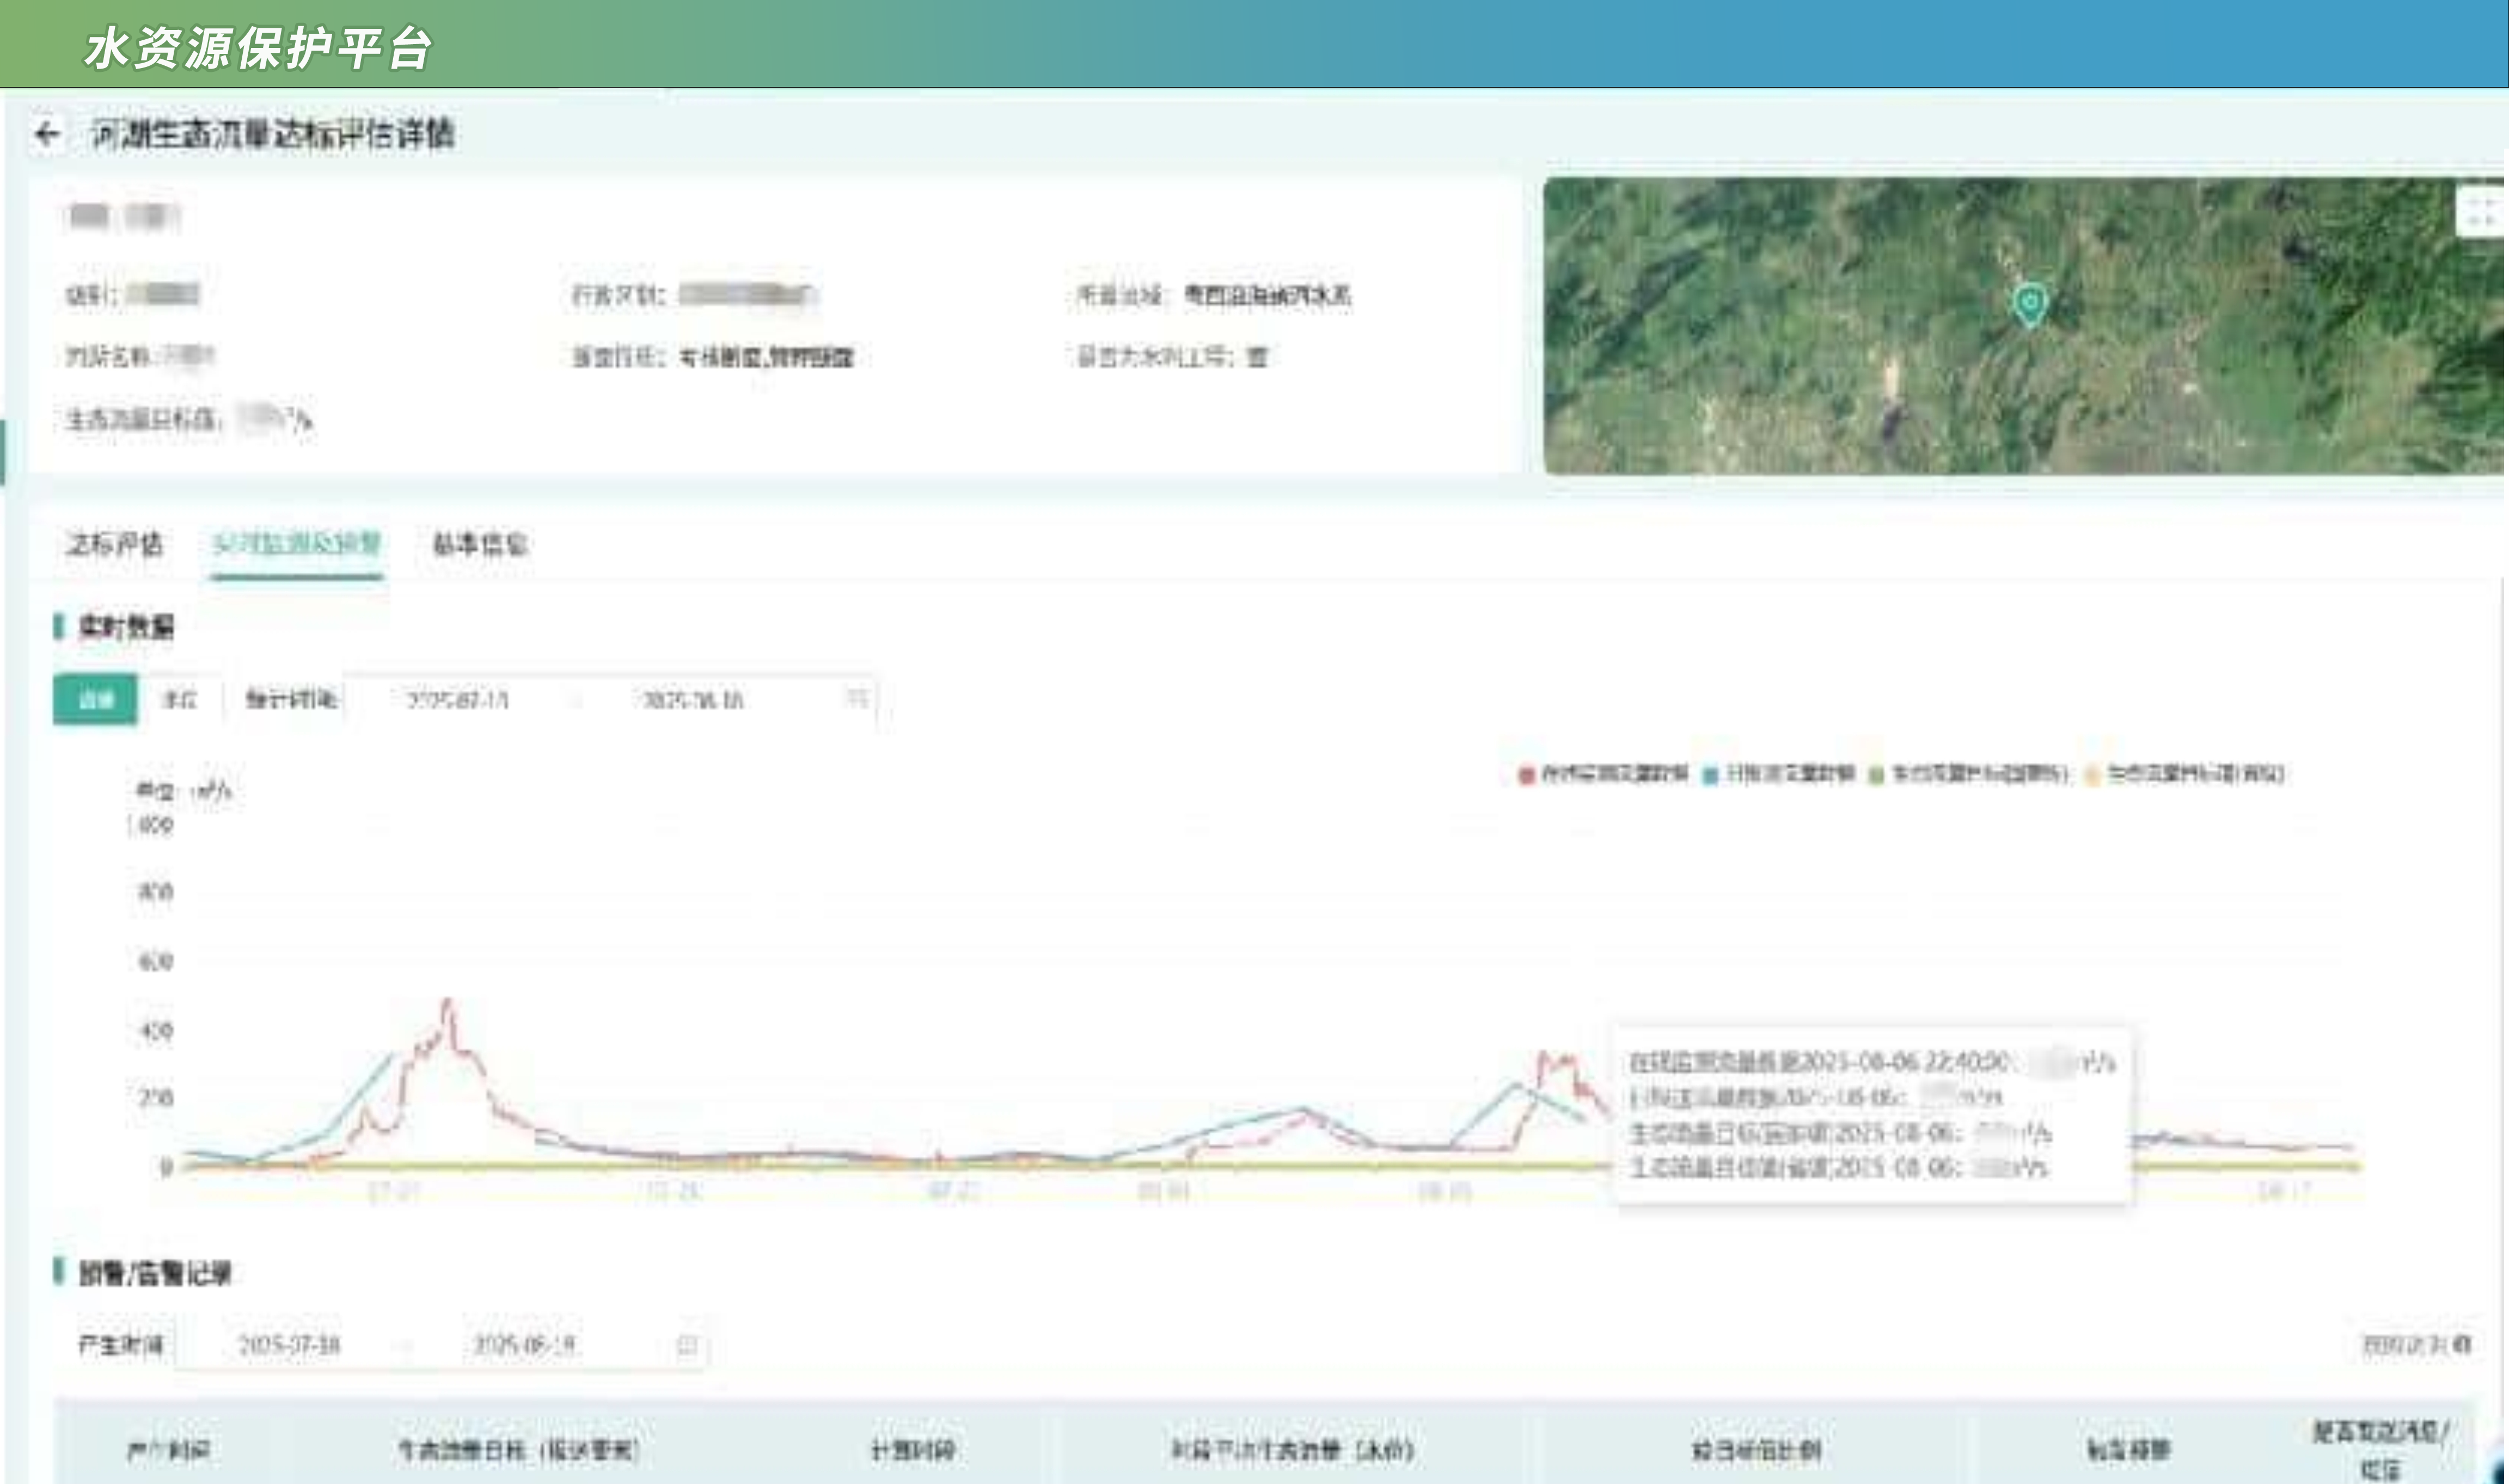
Task: Open calendar icon in the 产生时间 range
Action: (687, 1344)
